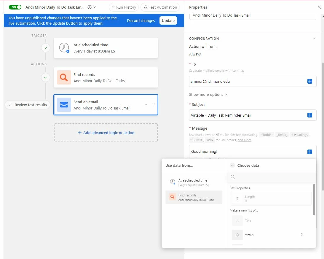Open the 'and more' formatting link
The image size is (324, 259).
(x=245, y=140)
